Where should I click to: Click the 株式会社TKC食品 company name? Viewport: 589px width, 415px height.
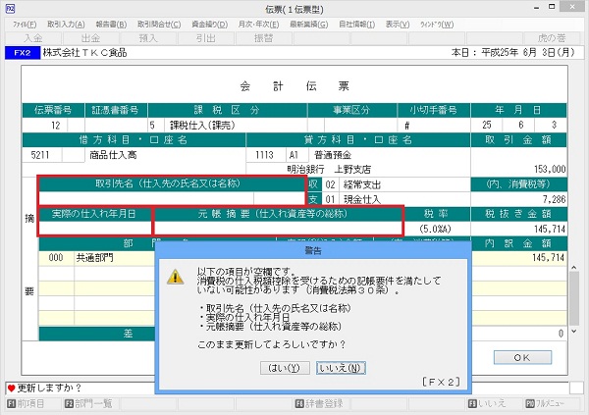(x=84, y=53)
